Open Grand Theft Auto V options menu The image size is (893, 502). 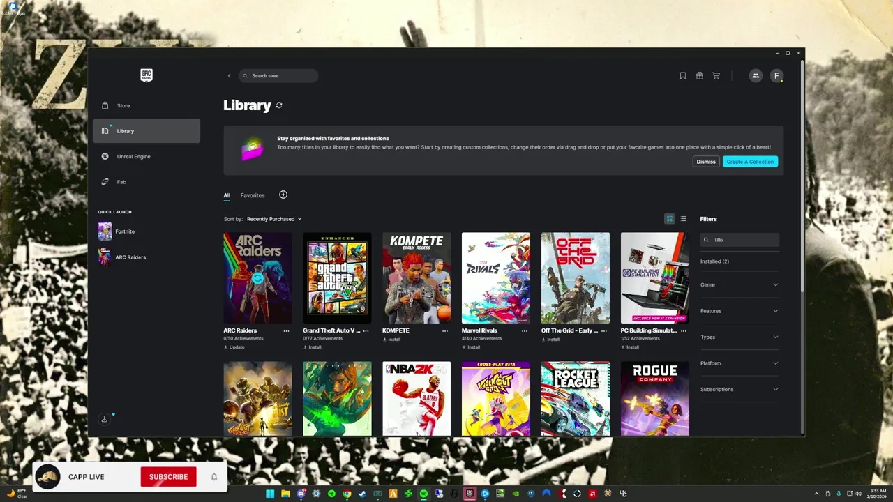click(x=366, y=331)
